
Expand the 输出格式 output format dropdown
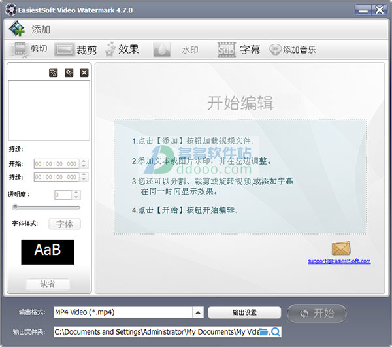click(x=198, y=312)
